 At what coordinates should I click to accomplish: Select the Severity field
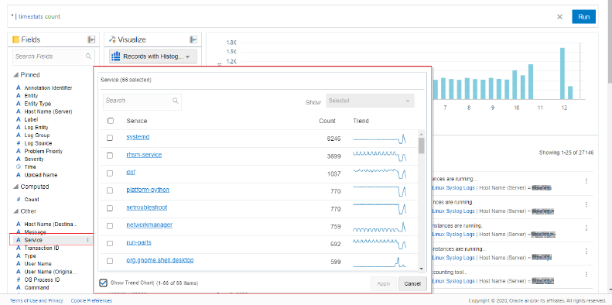34,159
